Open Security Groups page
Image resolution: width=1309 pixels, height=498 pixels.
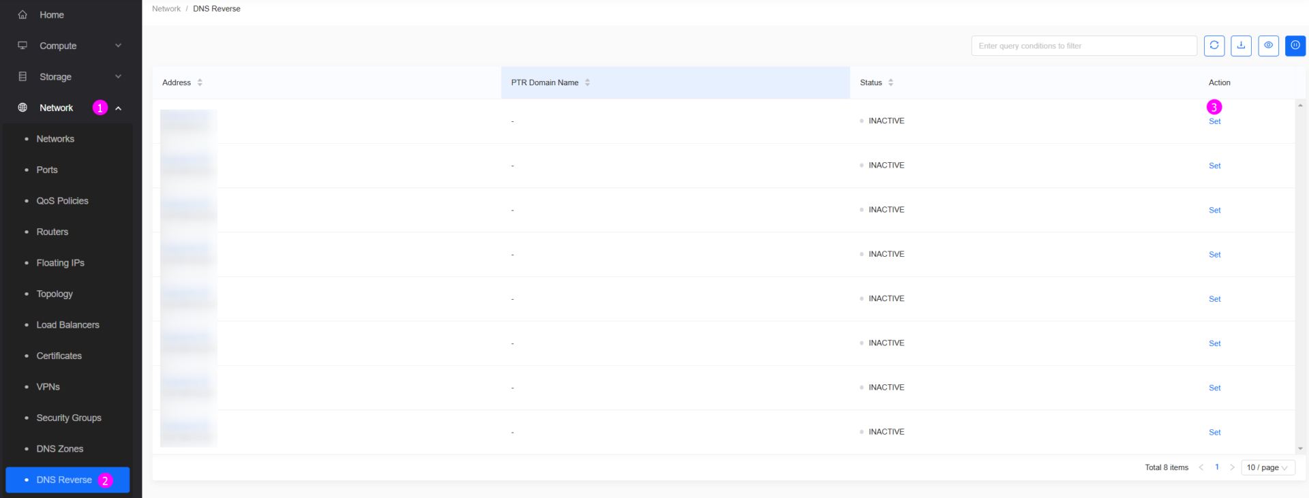point(69,418)
